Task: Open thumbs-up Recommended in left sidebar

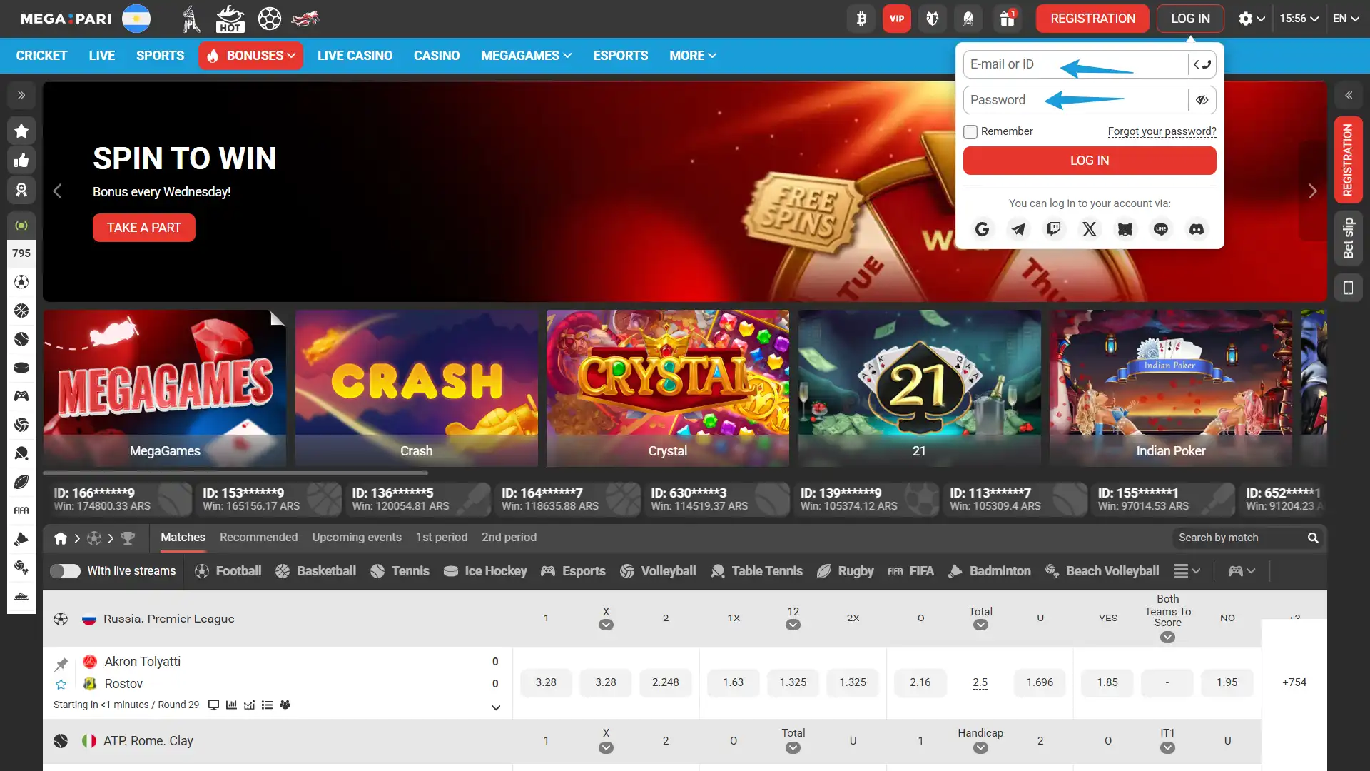Action: 21,160
